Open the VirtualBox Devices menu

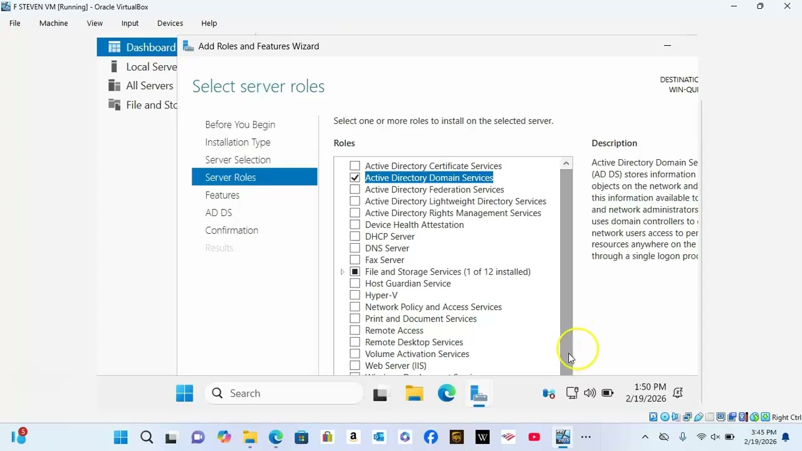170,23
